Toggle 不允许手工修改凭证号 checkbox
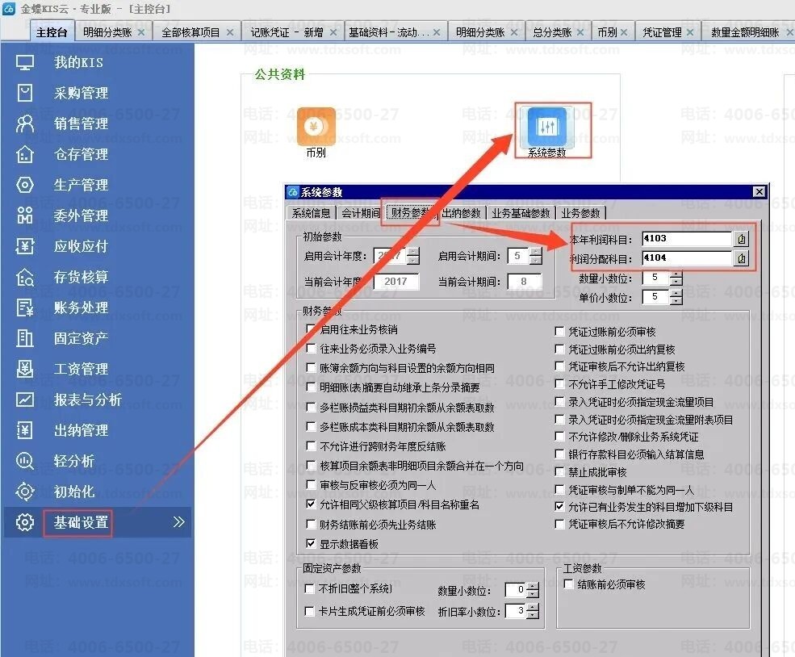The image size is (795, 657). point(560,383)
